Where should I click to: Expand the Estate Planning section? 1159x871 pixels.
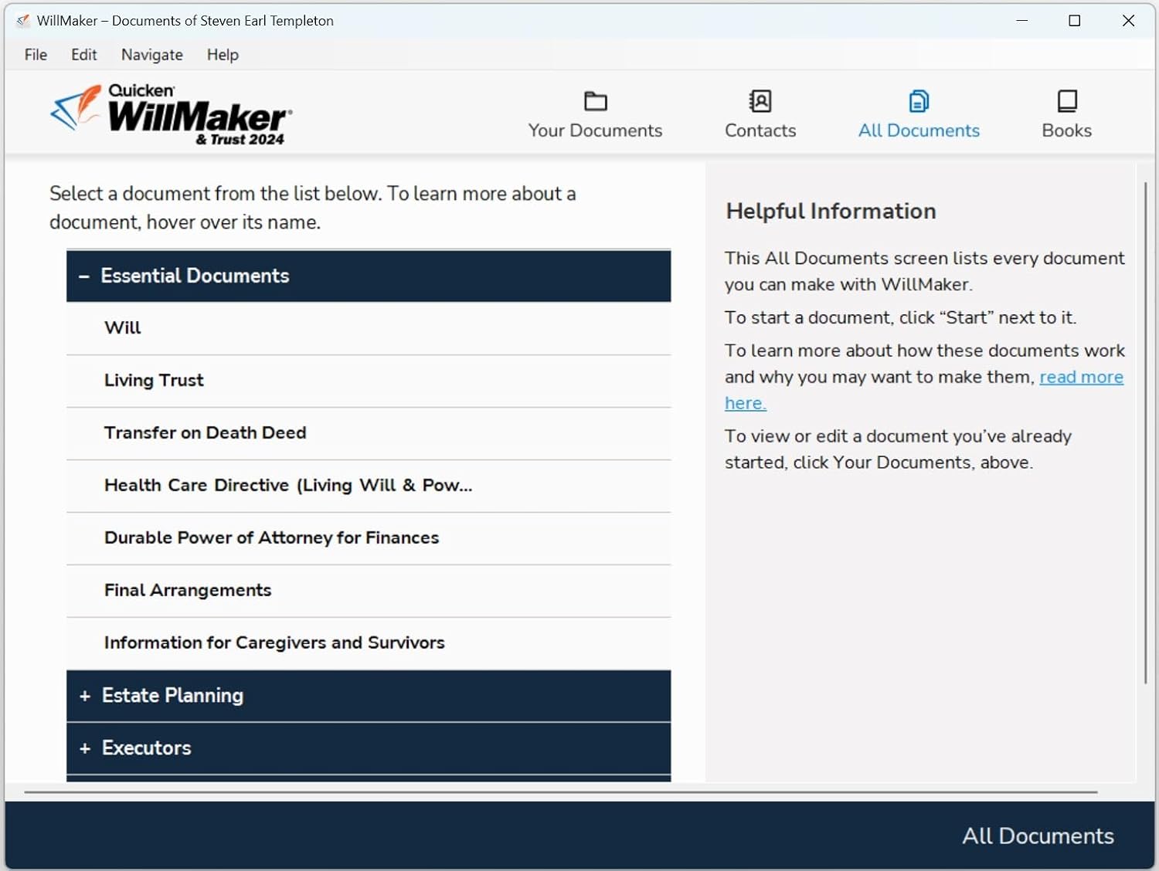[85, 696]
